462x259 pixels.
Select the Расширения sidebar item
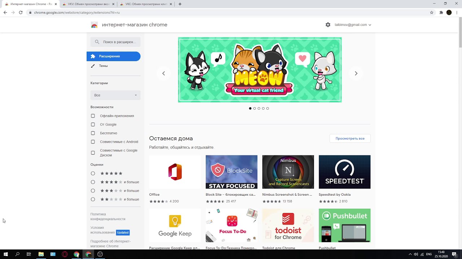pyautogui.click(x=113, y=56)
